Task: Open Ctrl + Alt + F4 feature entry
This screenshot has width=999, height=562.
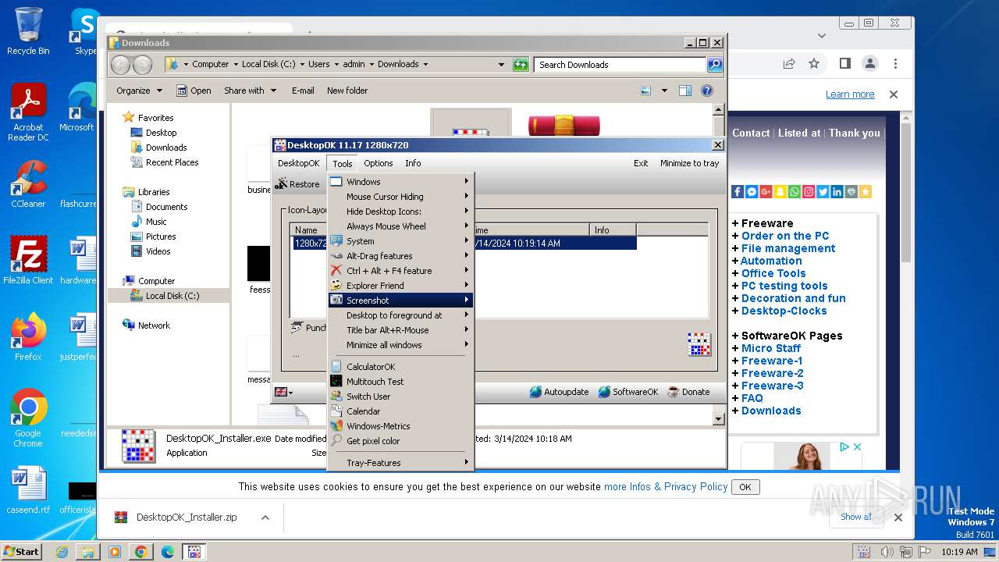Action: pyautogui.click(x=400, y=271)
